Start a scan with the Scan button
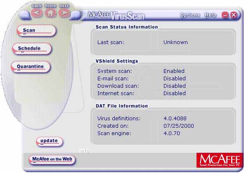This screenshot has width=244, height=173. tap(36, 30)
